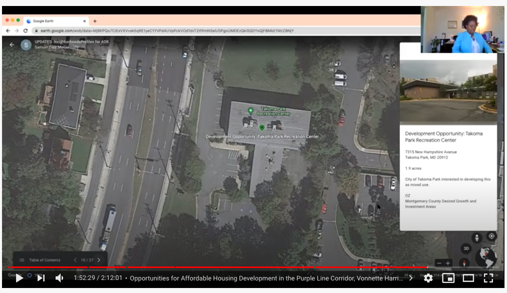Select upper green Takoma Park Recreation Center pin
507x293 pixels.
click(250, 111)
